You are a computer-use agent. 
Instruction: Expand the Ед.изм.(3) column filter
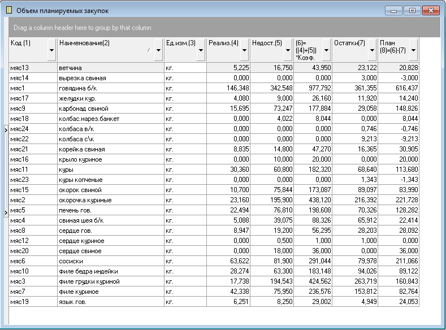pos(201,50)
